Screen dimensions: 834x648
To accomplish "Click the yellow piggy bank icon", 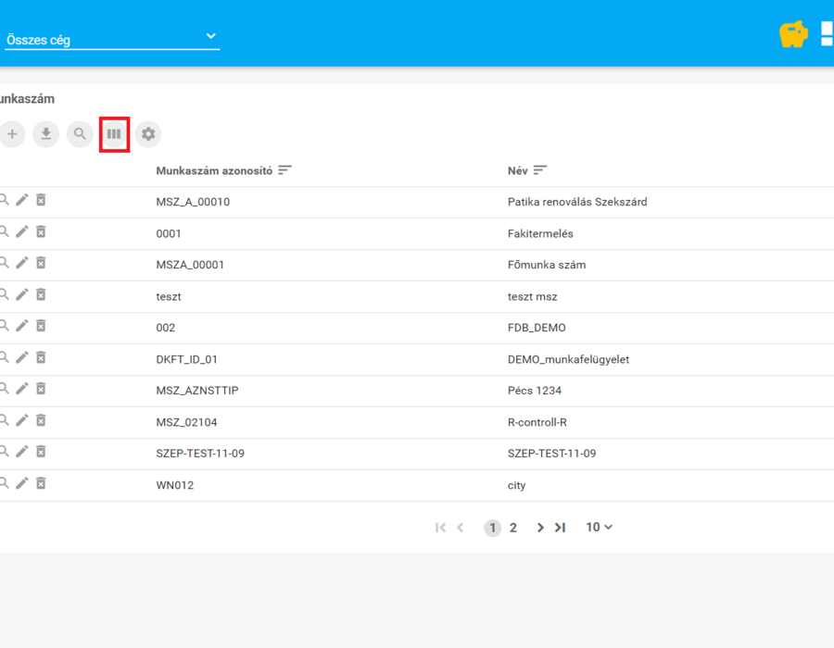I will coord(793,34).
